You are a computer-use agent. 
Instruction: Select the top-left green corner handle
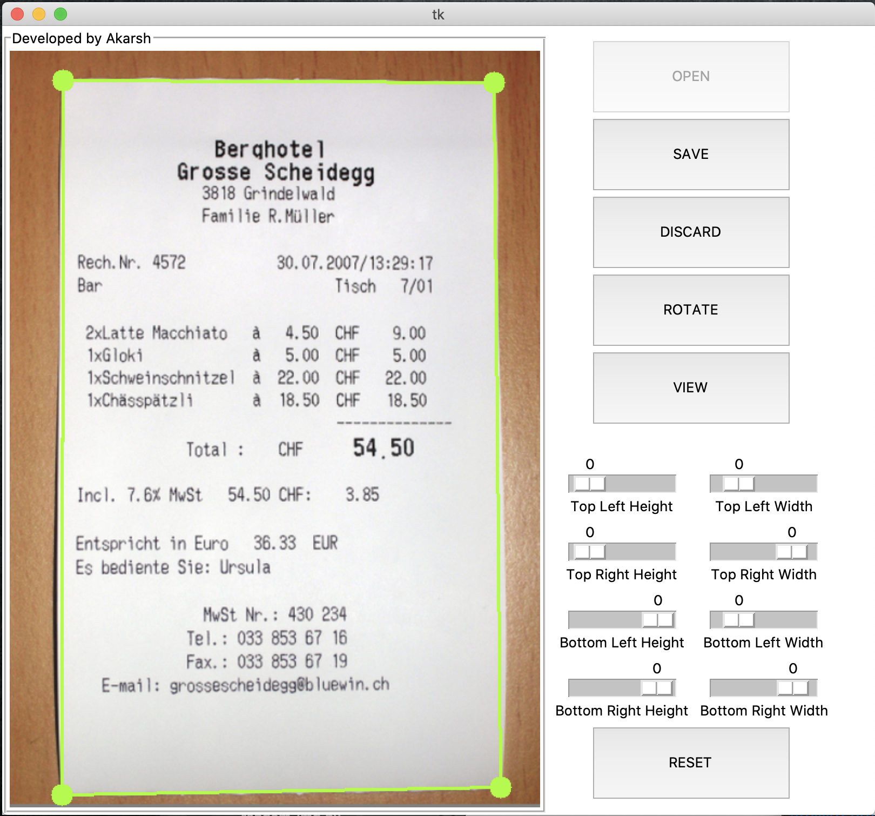(63, 81)
